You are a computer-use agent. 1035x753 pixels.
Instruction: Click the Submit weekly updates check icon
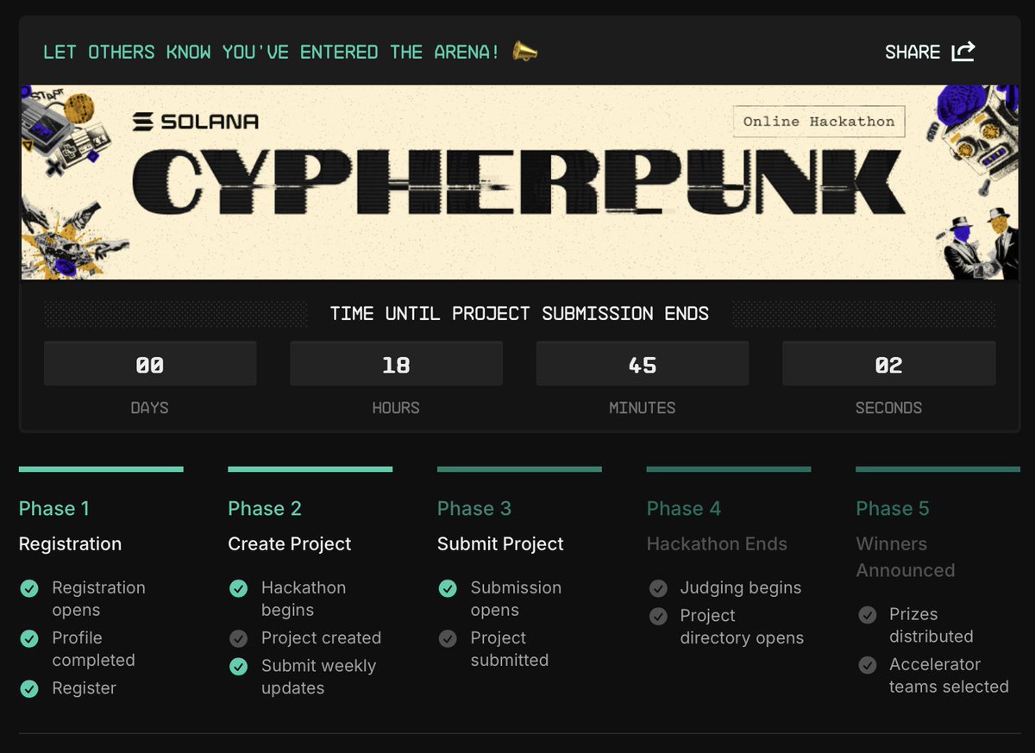pos(238,666)
